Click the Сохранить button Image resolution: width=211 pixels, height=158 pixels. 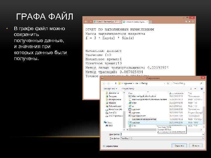pyautogui.click(x=179, y=146)
